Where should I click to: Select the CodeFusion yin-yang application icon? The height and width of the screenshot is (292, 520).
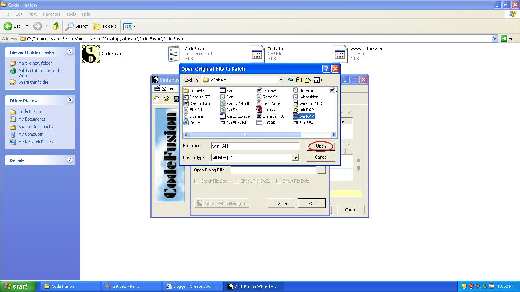coord(91,54)
